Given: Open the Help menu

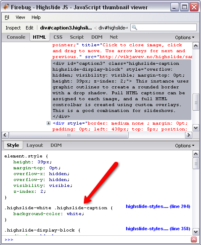Looking at the screenshot, I should coord(36,17).
